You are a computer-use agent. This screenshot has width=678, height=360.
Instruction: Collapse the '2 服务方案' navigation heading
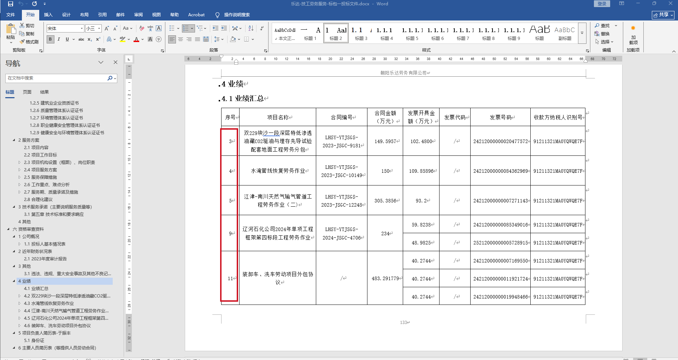[14, 140]
